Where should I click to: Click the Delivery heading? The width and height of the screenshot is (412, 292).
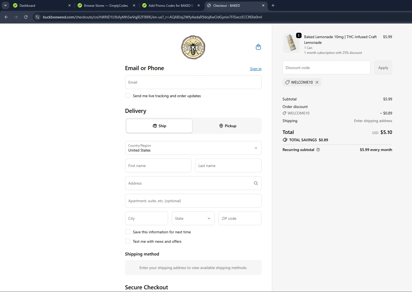[136, 111]
